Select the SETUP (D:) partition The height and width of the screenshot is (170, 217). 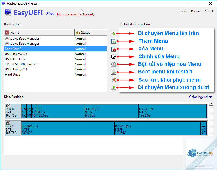111,111
